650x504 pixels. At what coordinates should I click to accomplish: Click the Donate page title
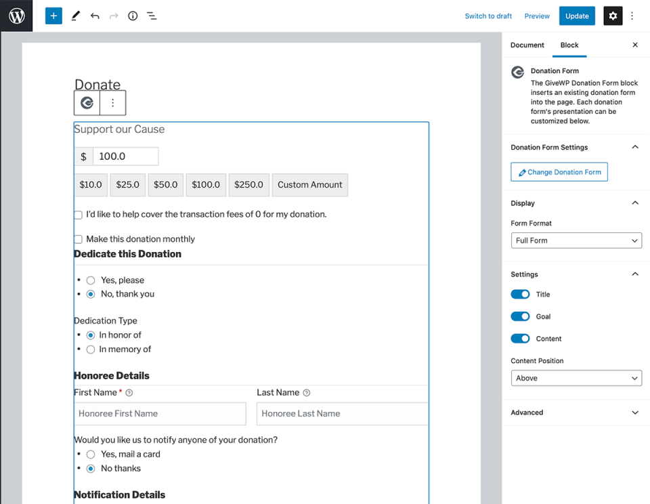[97, 84]
